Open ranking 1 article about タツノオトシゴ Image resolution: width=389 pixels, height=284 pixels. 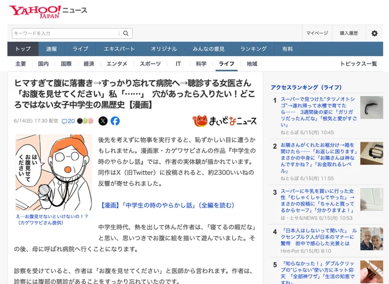click(x=319, y=112)
